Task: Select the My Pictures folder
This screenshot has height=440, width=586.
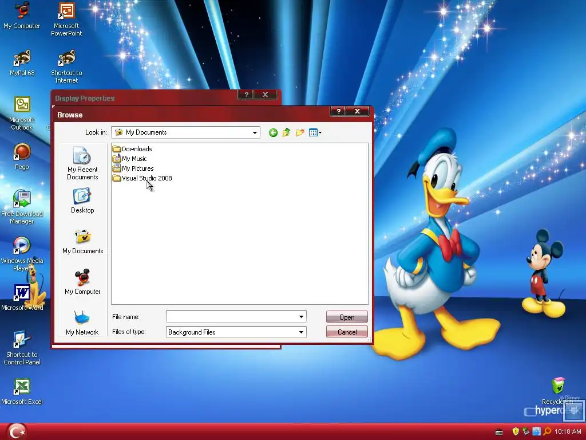Action: click(133, 168)
